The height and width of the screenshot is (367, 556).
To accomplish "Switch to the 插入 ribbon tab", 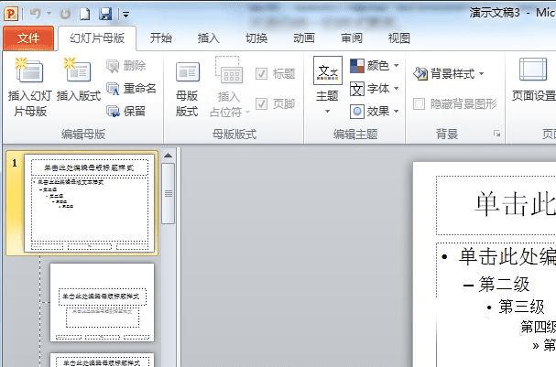I will 209,38.
